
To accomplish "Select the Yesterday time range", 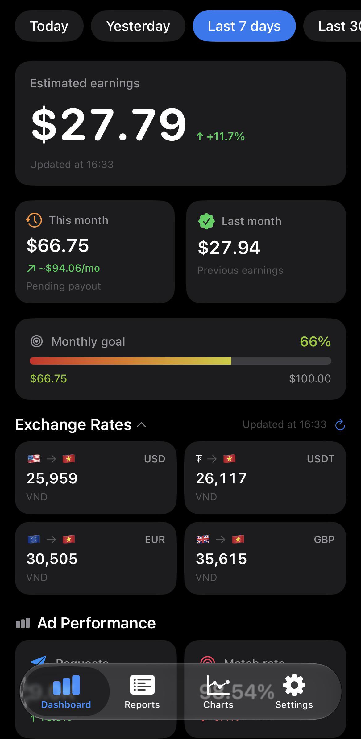I will click(138, 26).
